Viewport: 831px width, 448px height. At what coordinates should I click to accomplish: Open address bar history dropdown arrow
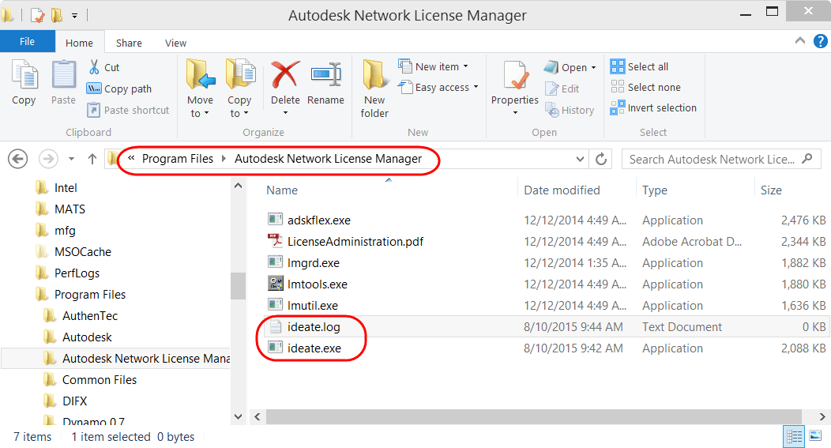(x=580, y=159)
